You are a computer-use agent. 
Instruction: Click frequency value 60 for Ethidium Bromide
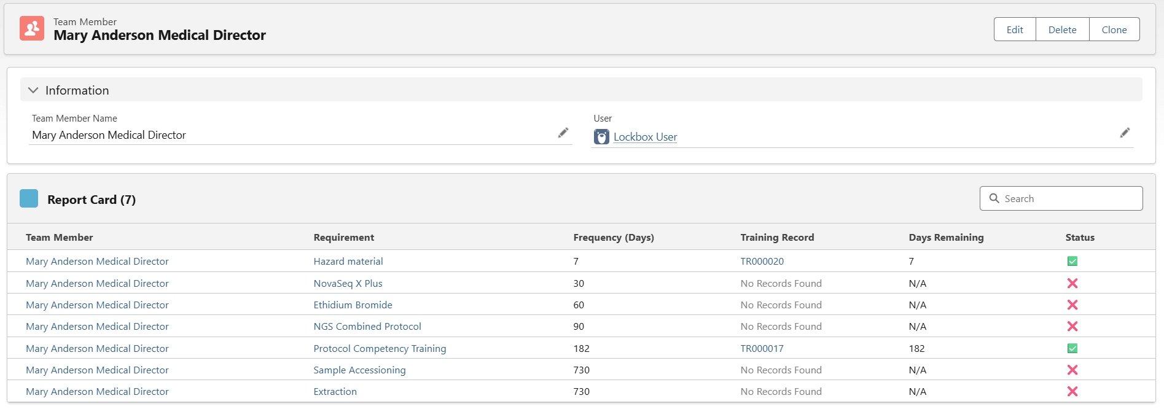[x=579, y=305]
